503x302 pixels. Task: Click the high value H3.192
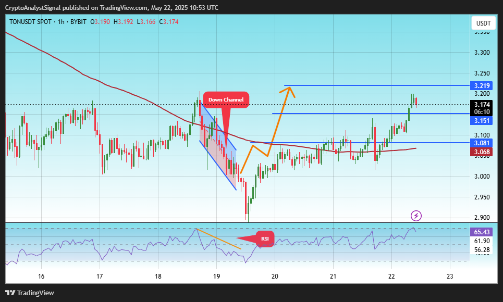[123, 22]
